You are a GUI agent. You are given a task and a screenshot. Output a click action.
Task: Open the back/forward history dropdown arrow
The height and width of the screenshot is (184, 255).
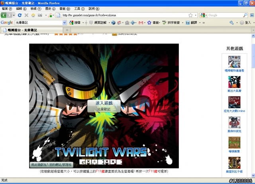pyautogui.click(x=14, y=15)
